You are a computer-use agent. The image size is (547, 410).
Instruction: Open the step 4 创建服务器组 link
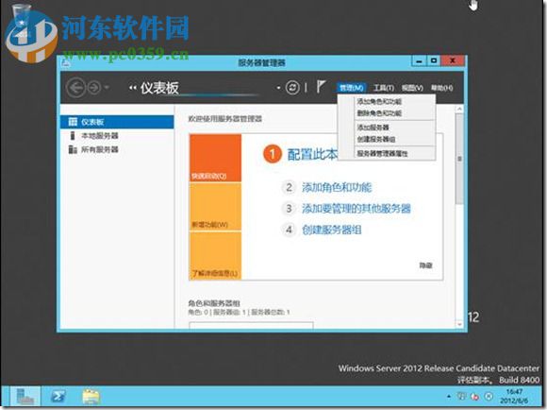pyautogui.click(x=331, y=230)
